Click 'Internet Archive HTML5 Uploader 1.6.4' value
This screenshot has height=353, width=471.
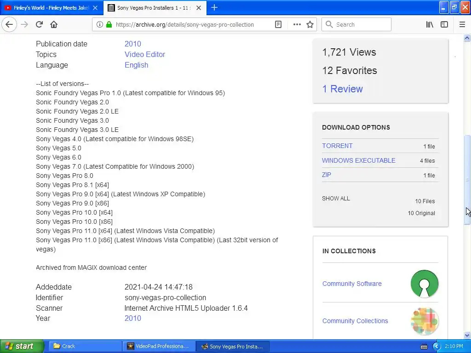pos(186,308)
